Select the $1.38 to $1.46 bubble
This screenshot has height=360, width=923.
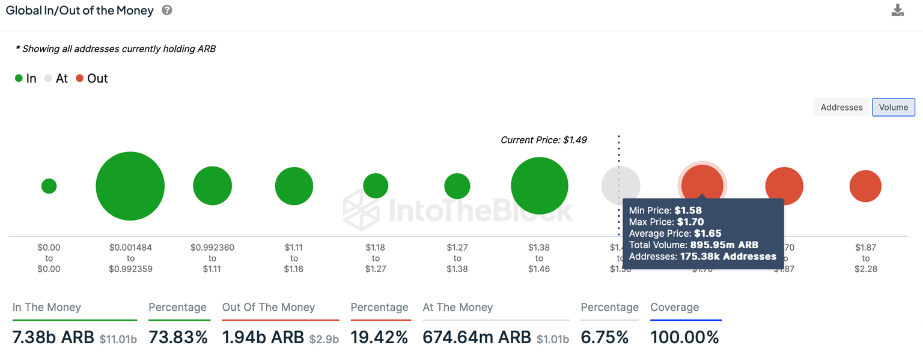[539, 186]
